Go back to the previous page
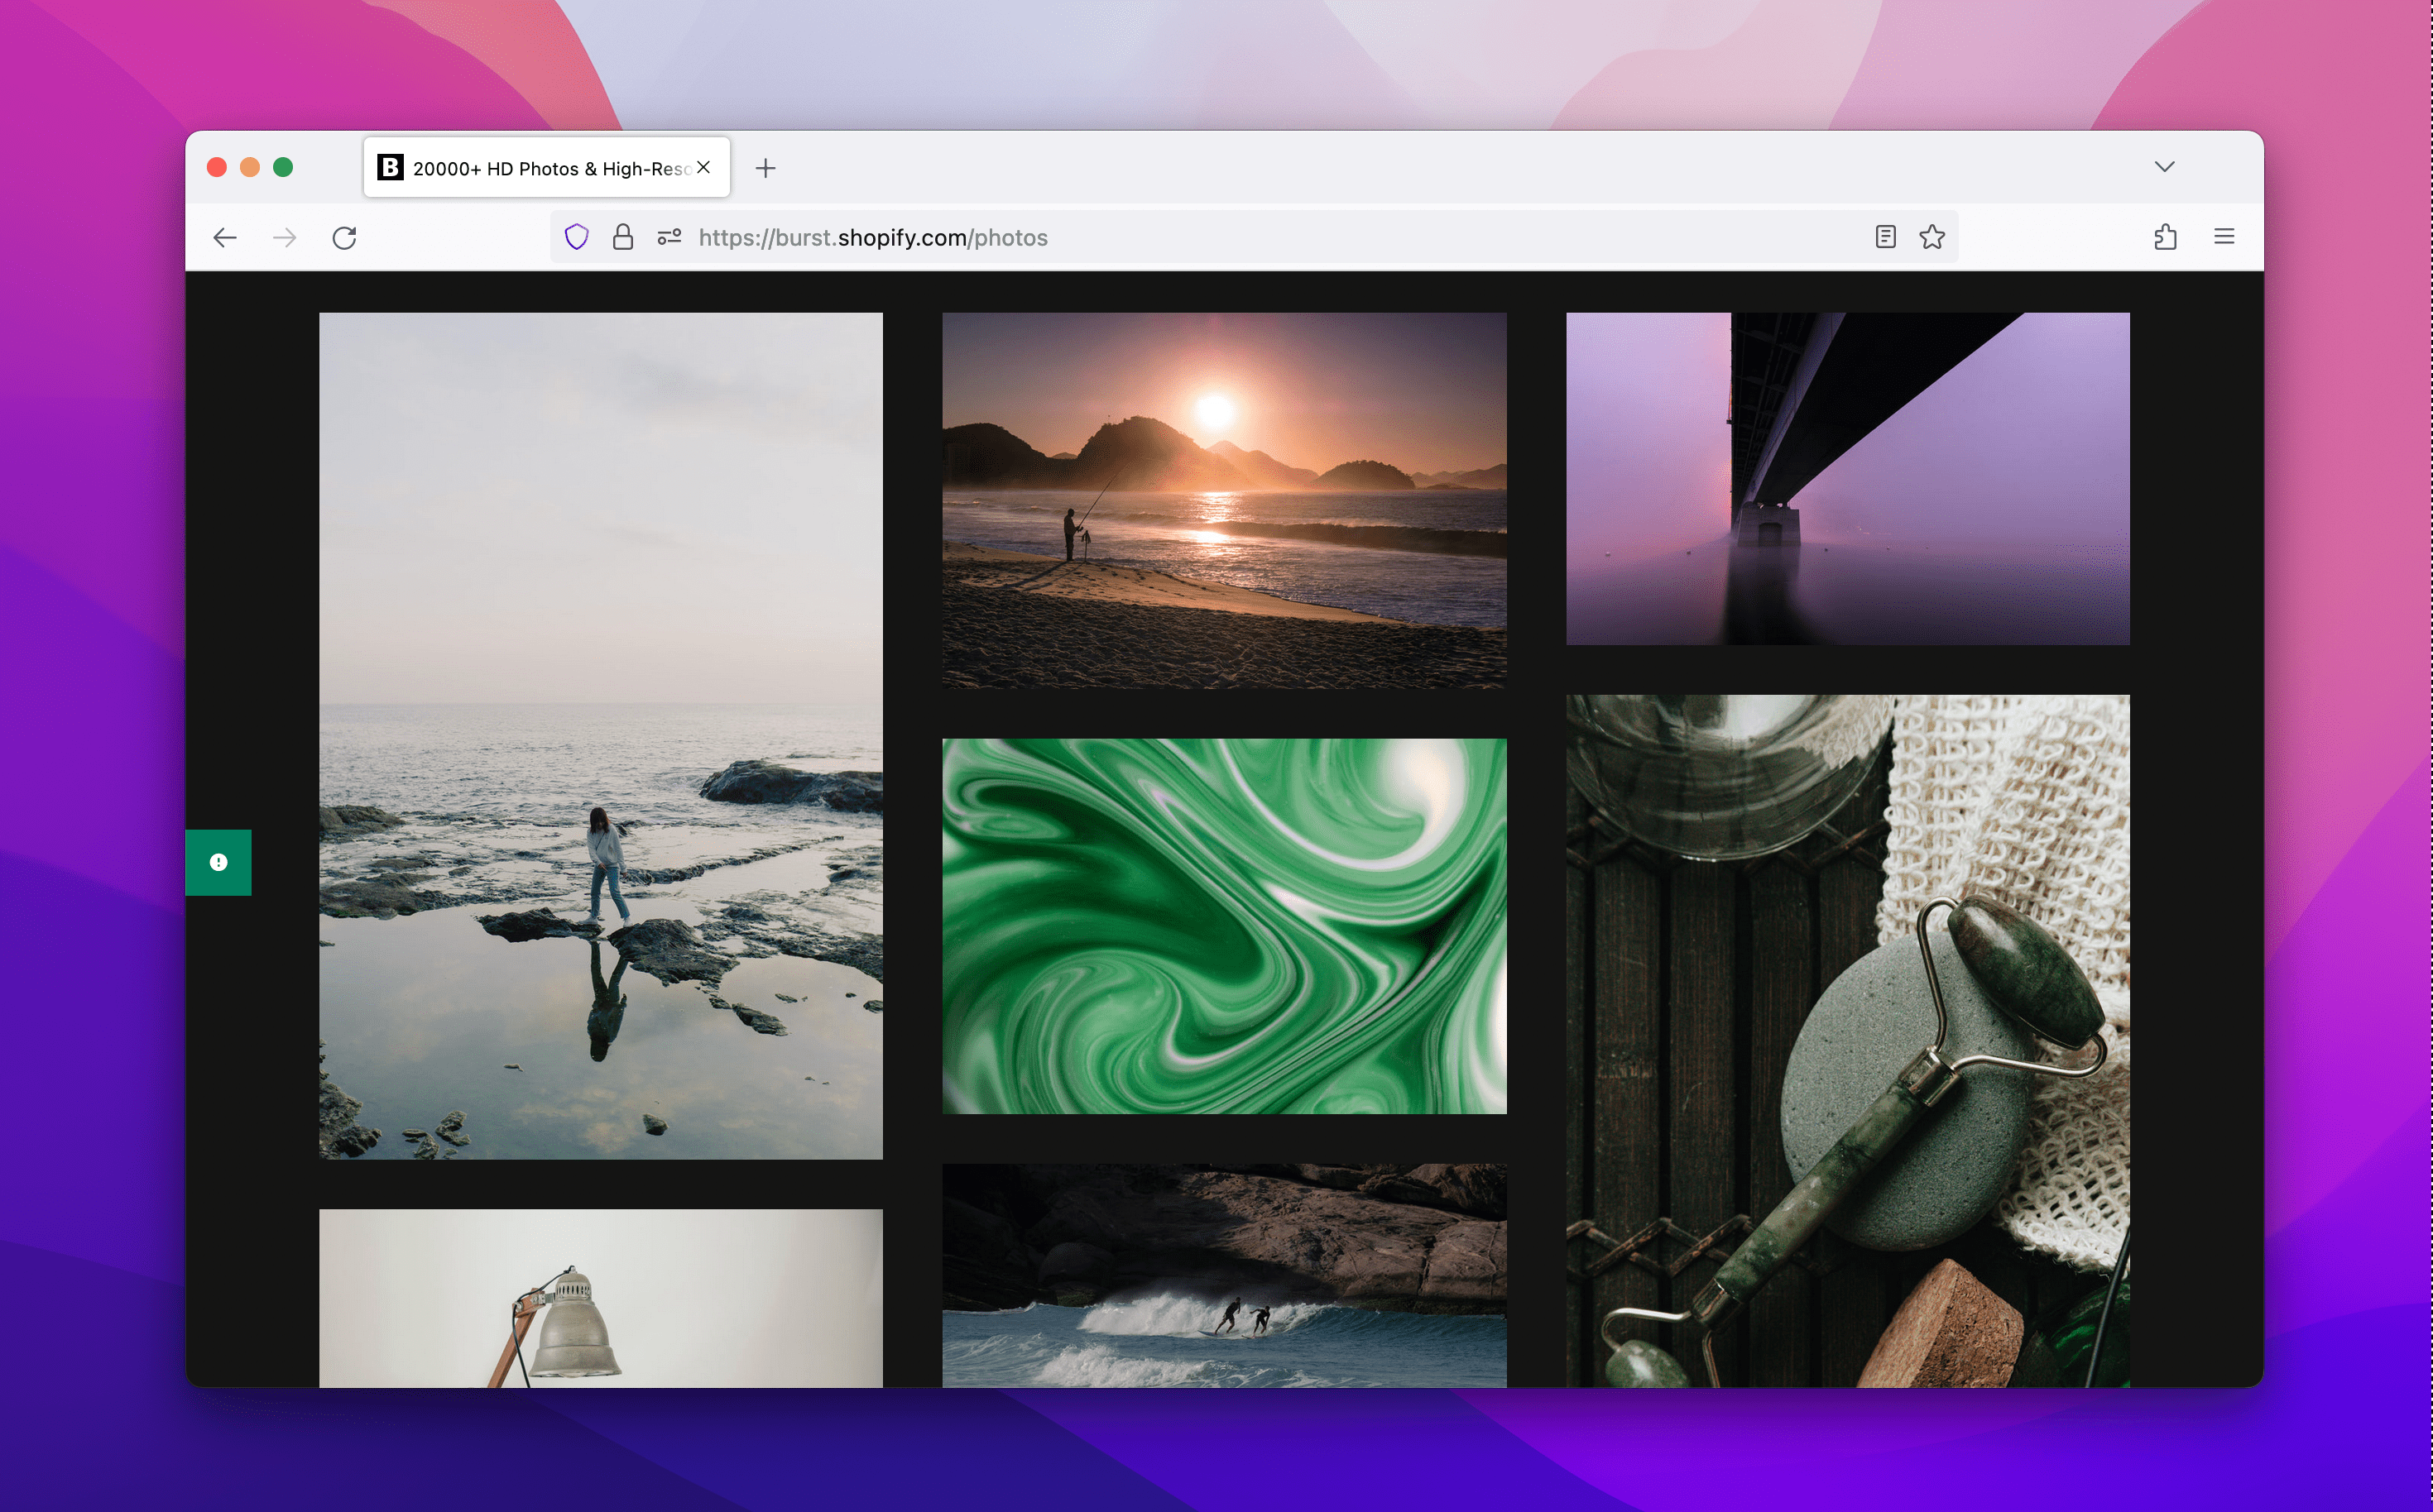This screenshot has width=2433, height=1512. (x=225, y=237)
